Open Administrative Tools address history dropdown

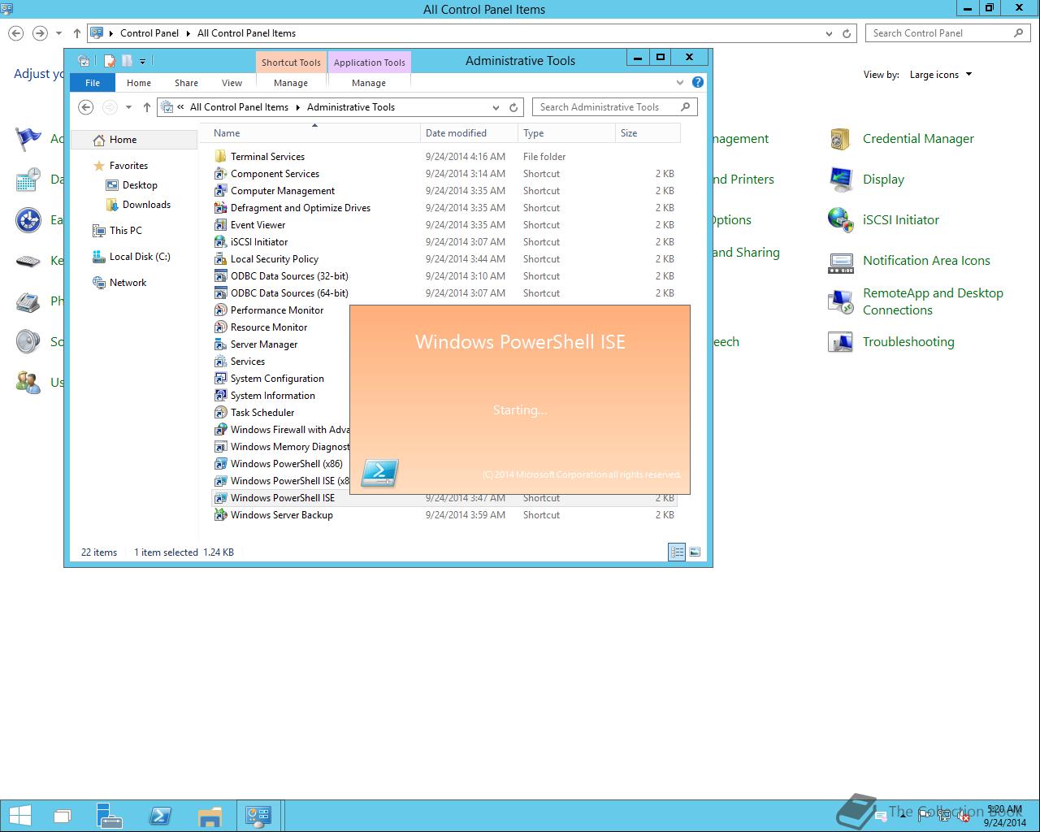[496, 107]
